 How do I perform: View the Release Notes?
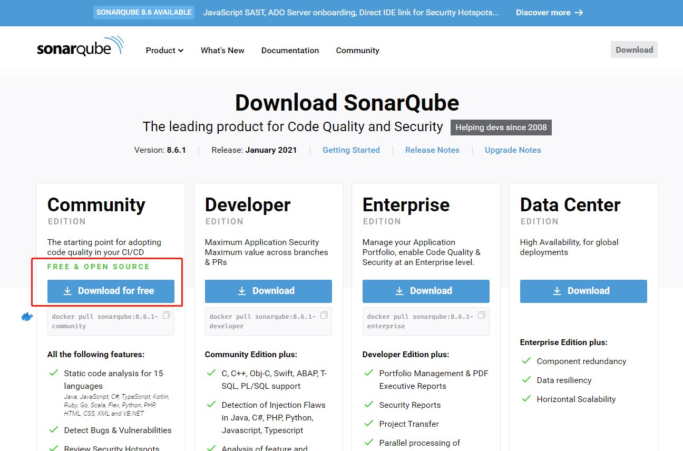point(432,150)
